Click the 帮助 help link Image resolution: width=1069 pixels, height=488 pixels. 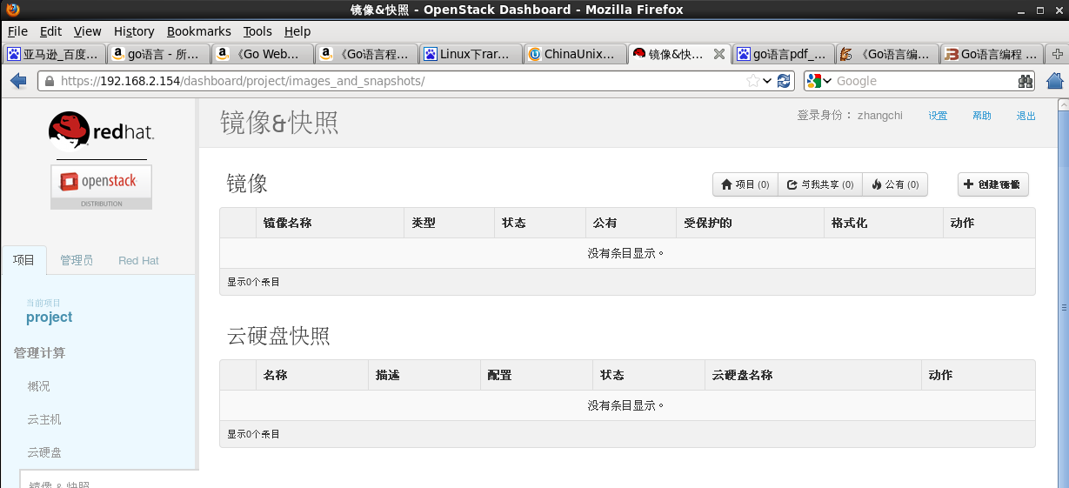pyautogui.click(x=982, y=116)
